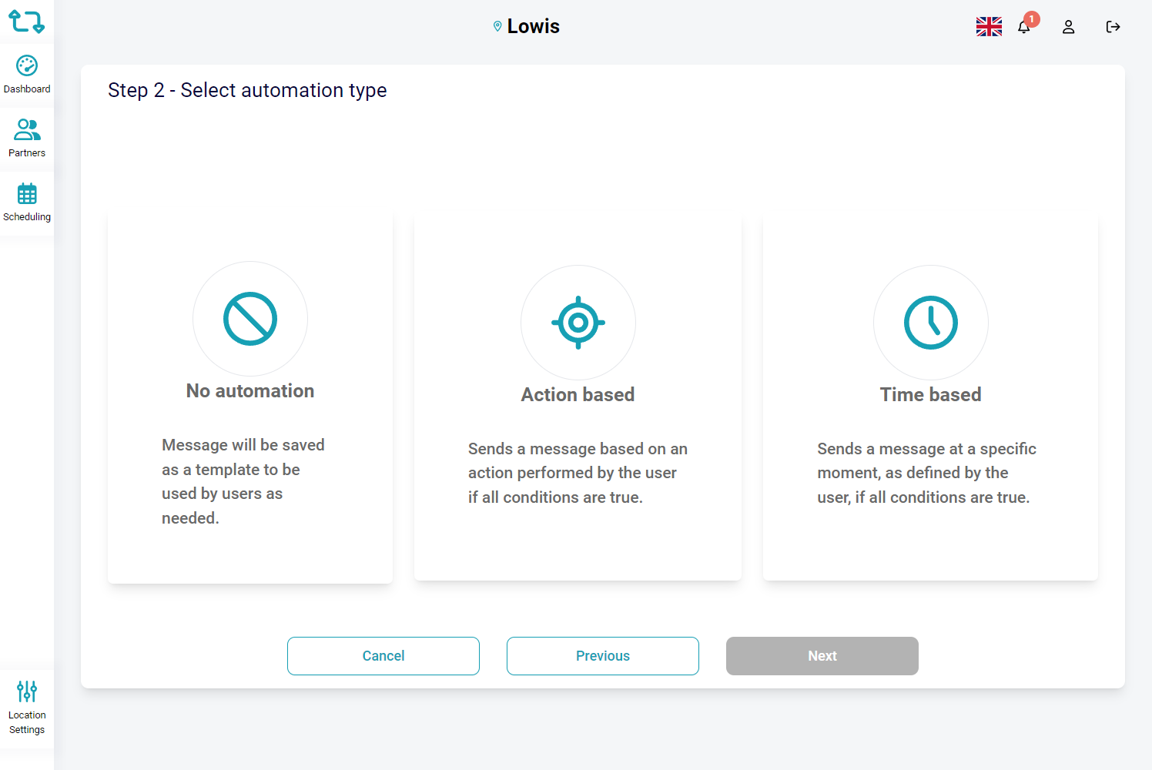Click the Action based crosshair icon
Viewport: 1152px width, 770px height.
click(x=578, y=323)
